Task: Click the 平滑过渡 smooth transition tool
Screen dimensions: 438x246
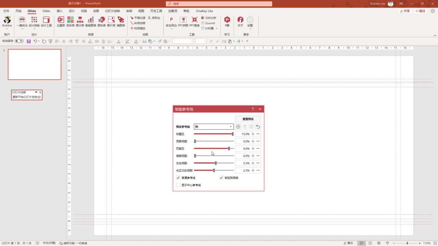Action: tap(138, 18)
